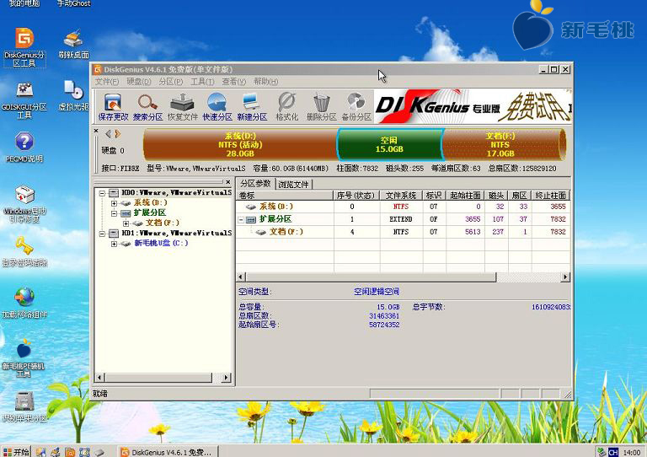Click the Search Partition (搜索分区) icon
The width and height of the screenshot is (647, 457).
click(147, 107)
